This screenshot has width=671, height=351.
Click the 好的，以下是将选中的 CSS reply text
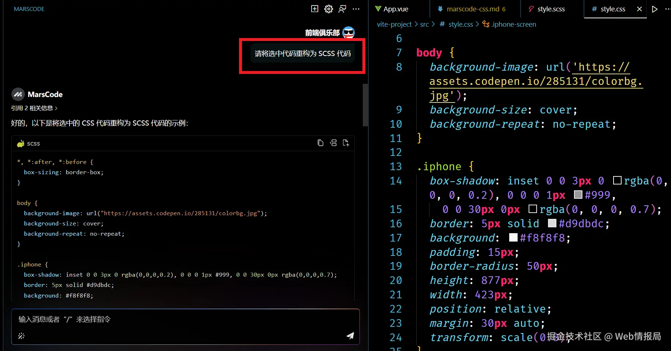pos(100,123)
